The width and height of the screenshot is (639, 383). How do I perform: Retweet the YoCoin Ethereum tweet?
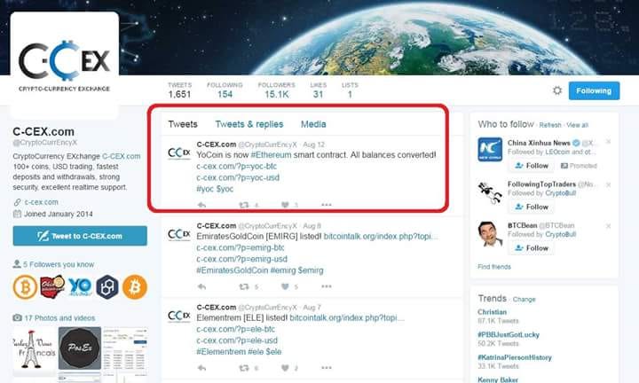[x=244, y=205]
